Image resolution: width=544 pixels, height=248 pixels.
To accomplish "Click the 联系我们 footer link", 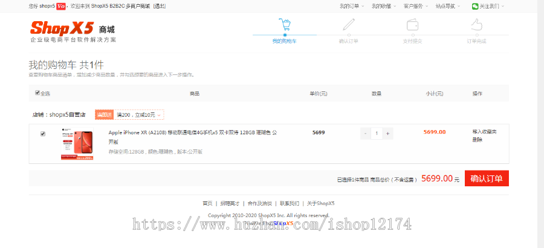I will click(290, 203).
